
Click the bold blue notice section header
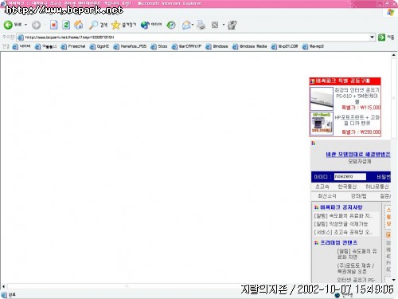(x=341, y=207)
